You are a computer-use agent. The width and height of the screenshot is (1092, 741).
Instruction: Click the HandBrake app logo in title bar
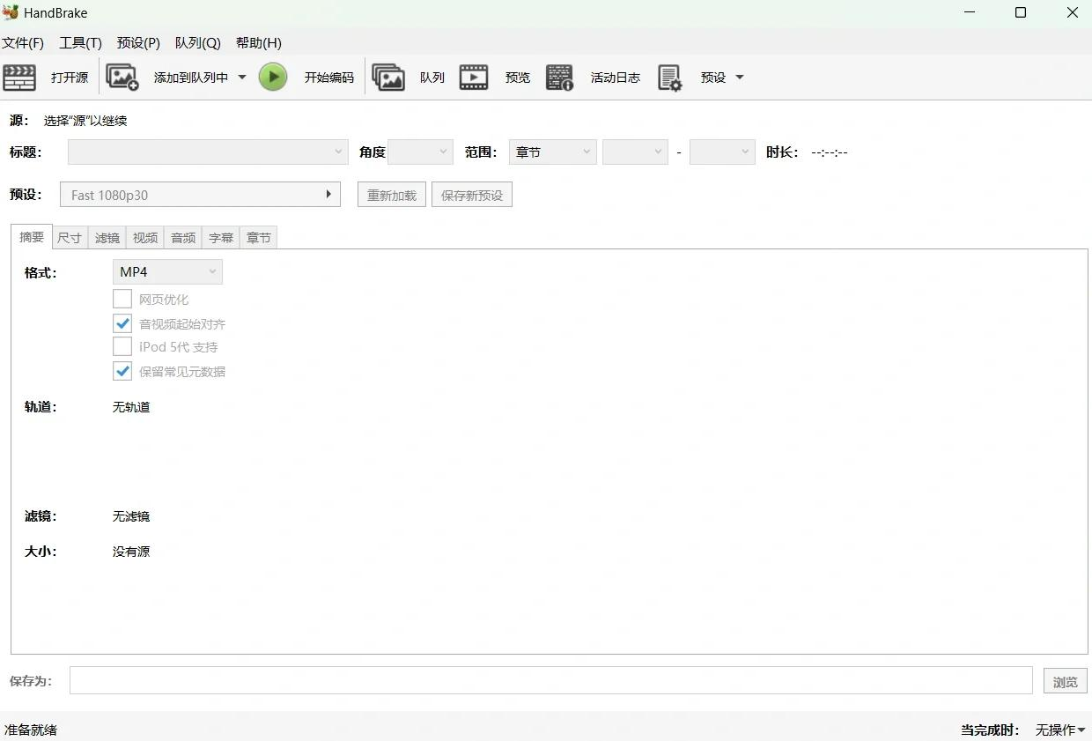[x=11, y=12]
